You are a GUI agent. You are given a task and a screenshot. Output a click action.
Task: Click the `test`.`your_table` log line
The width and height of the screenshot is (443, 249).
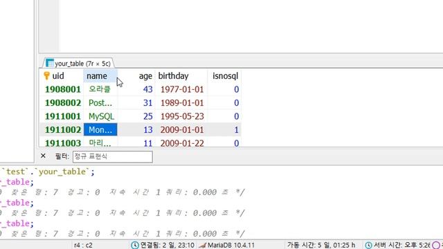(x=48, y=172)
